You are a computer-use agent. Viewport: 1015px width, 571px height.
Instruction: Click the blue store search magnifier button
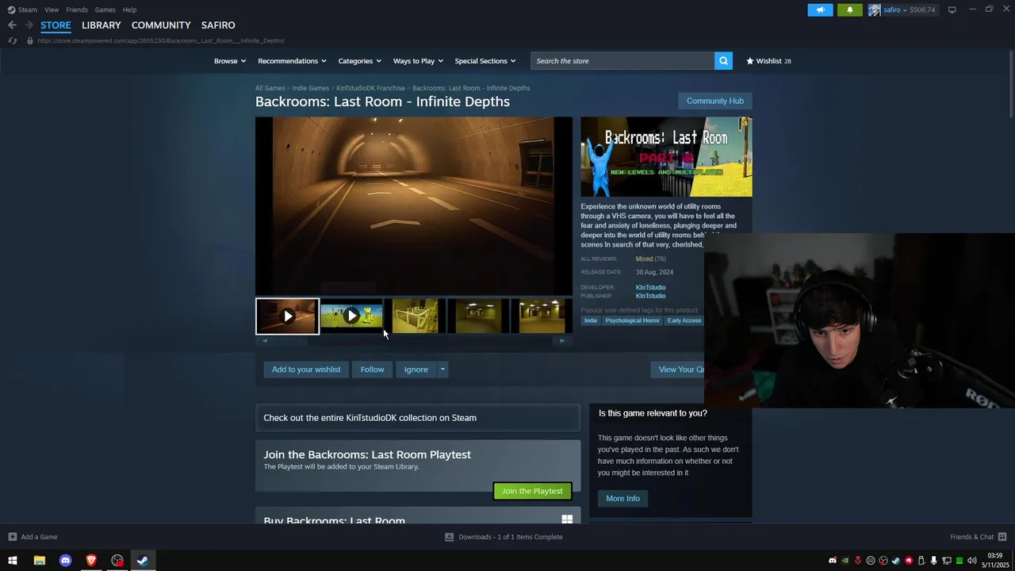pos(723,61)
